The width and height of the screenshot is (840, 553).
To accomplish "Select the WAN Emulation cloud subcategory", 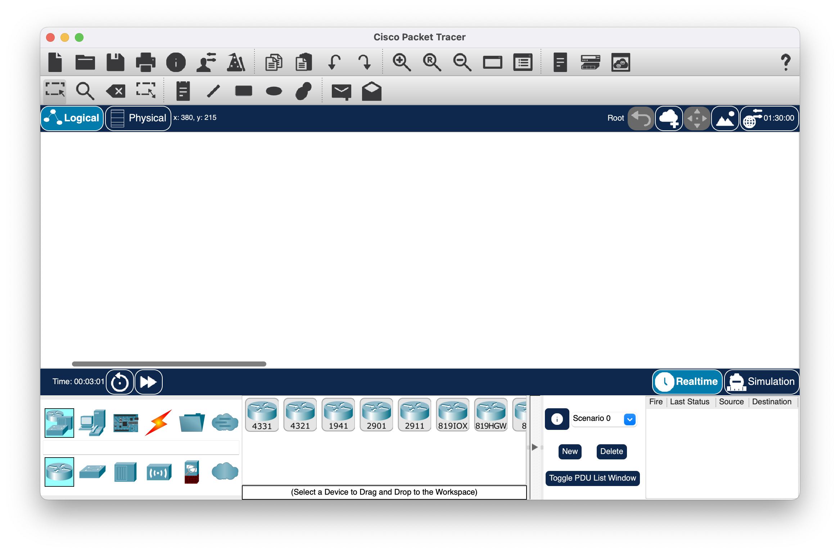I will 225,471.
